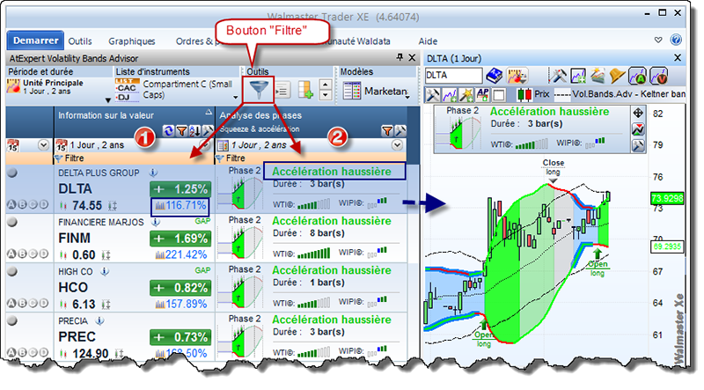Toggle the gray marker dot on the DLTA row

[12, 172]
